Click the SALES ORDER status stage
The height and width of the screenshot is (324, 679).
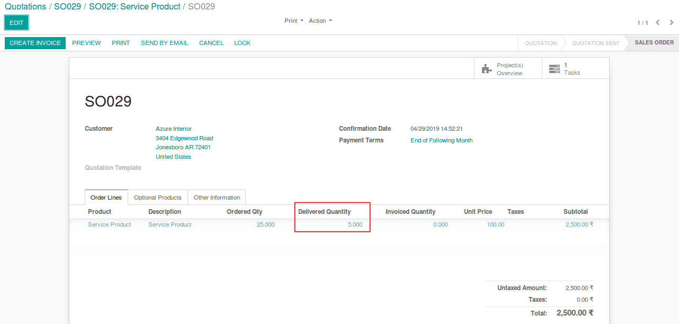pyautogui.click(x=654, y=43)
